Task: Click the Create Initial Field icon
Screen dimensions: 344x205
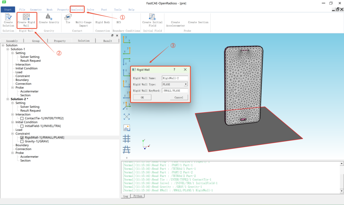Action: click(x=152, y=20)
